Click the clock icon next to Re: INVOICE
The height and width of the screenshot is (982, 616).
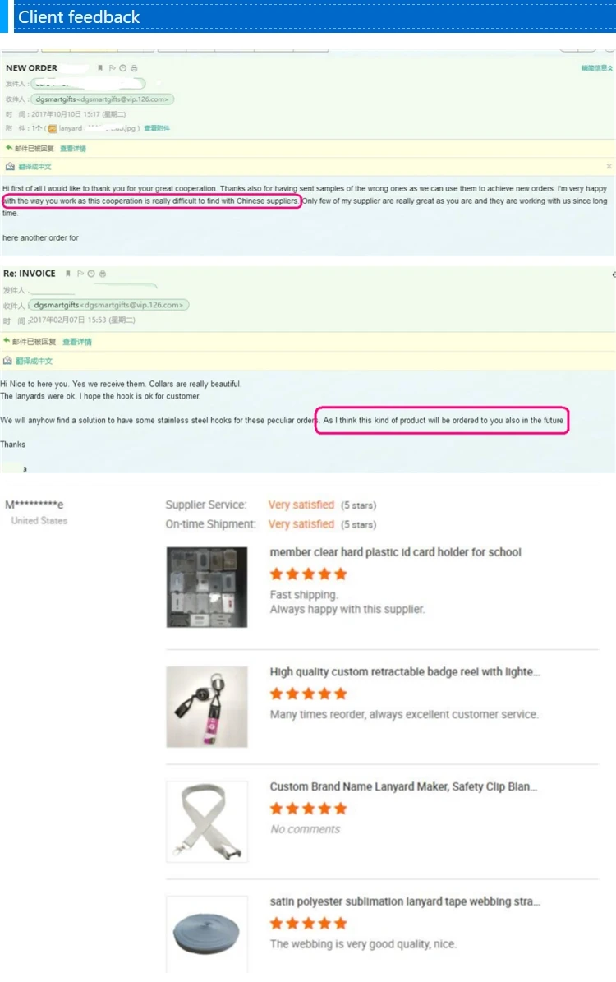point(91,274)
